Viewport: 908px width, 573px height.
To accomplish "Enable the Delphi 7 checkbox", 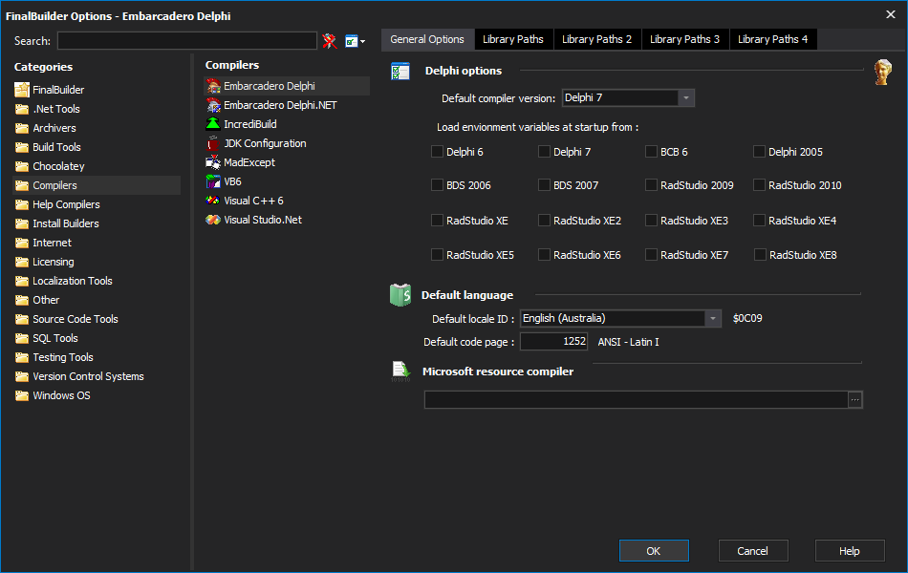I will (545, 152).
